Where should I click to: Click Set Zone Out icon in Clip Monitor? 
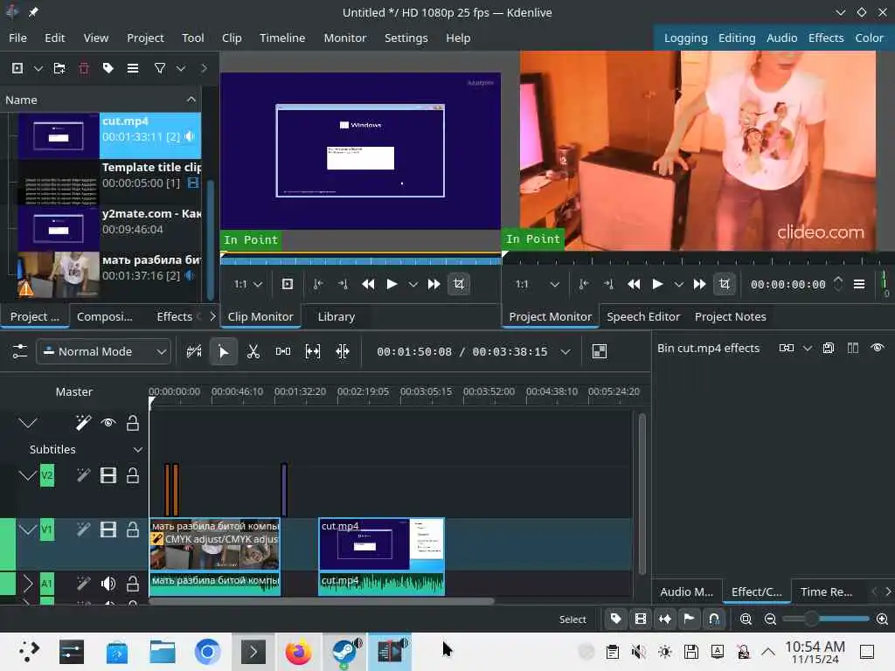(343, 284)
